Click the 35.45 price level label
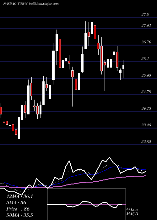Image resolution: width=157 pixels, height=220 pixels. click(146, 75)
